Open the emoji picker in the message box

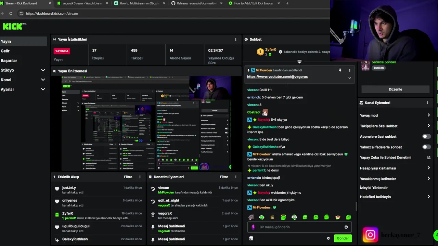pyautogui.click(x=346, y=227)
